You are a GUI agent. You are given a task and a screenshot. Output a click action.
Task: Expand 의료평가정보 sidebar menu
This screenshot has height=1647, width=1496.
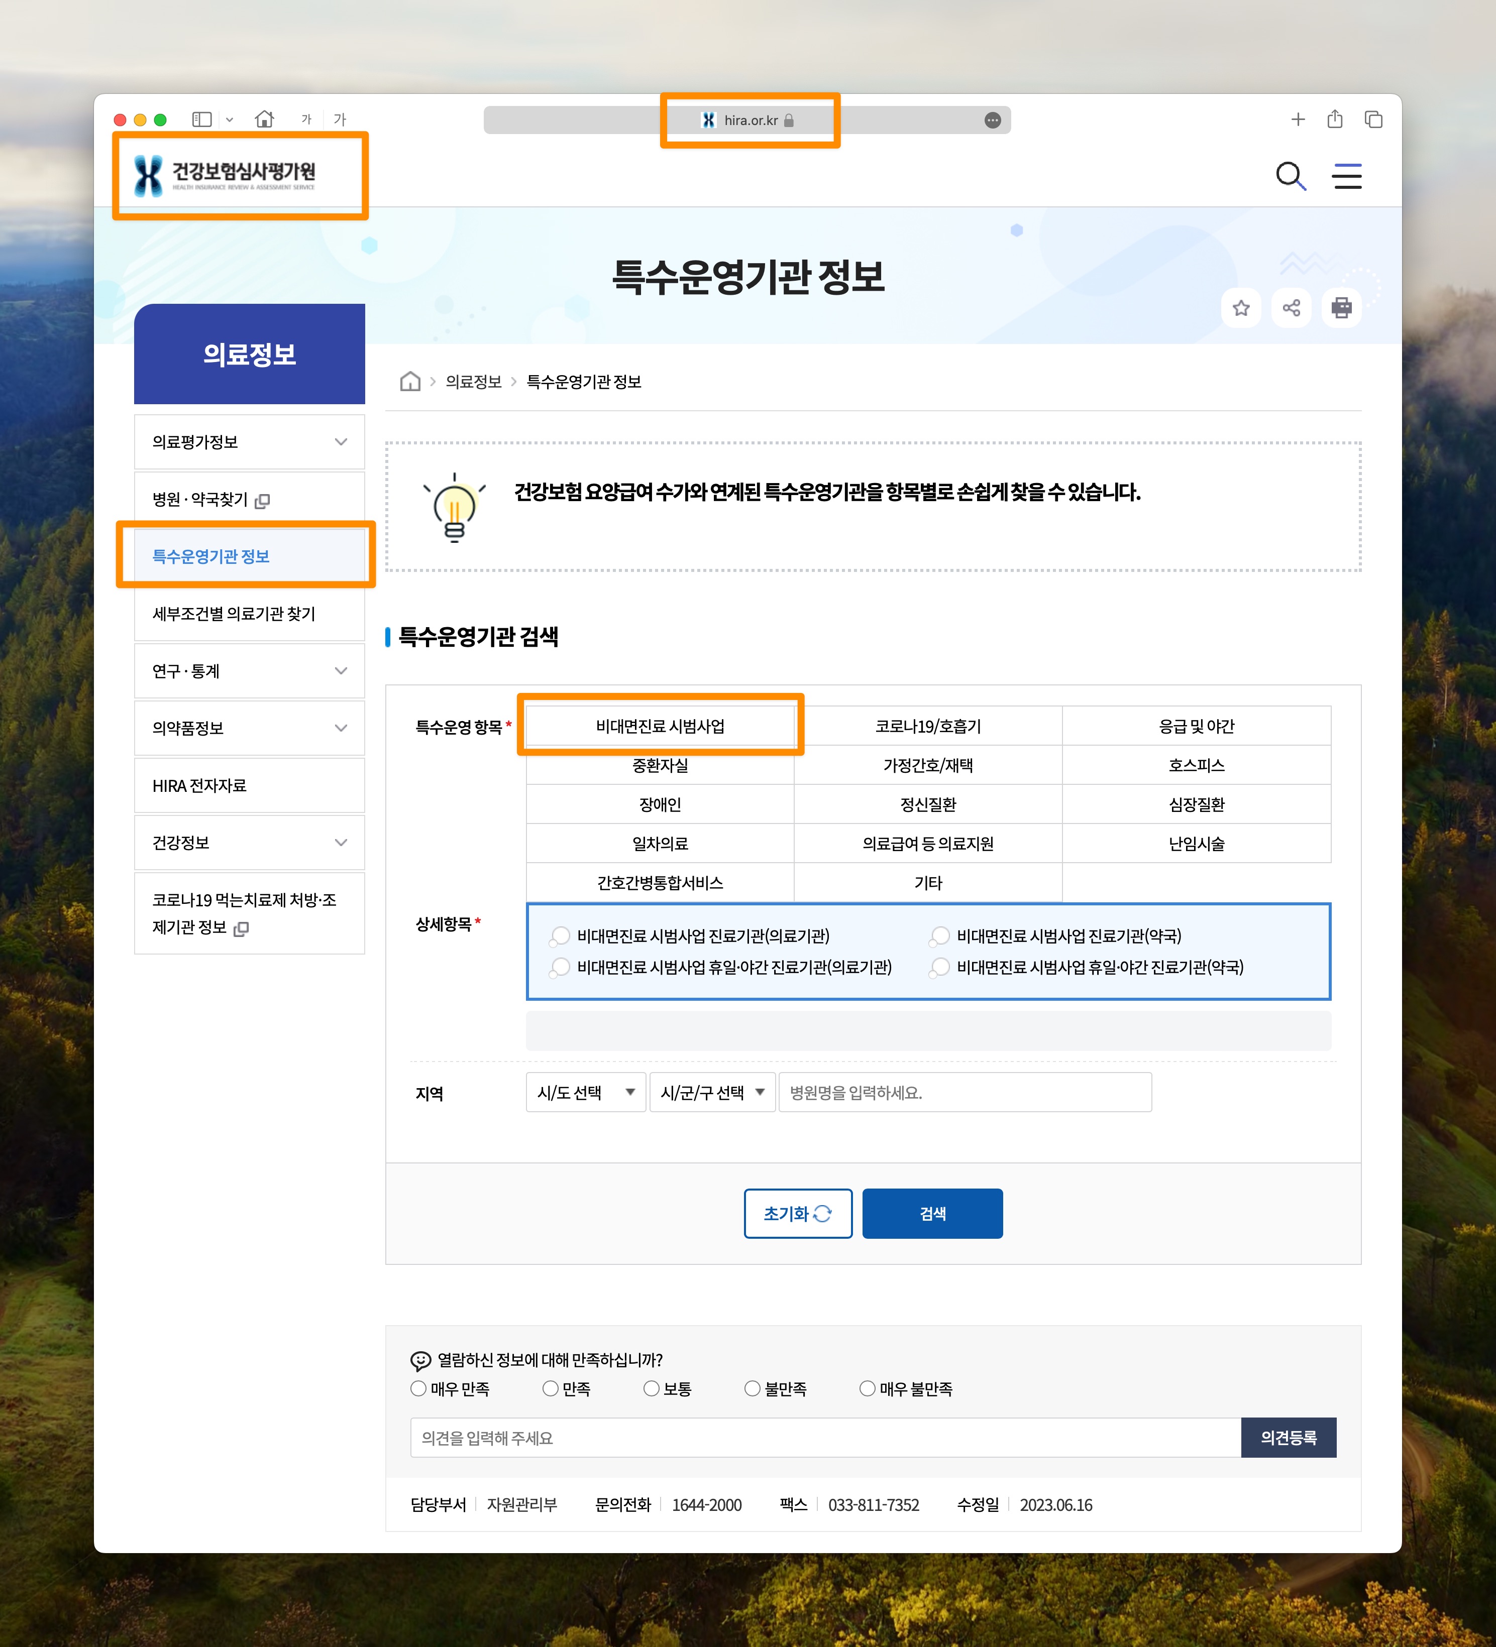tap(249, 442)
